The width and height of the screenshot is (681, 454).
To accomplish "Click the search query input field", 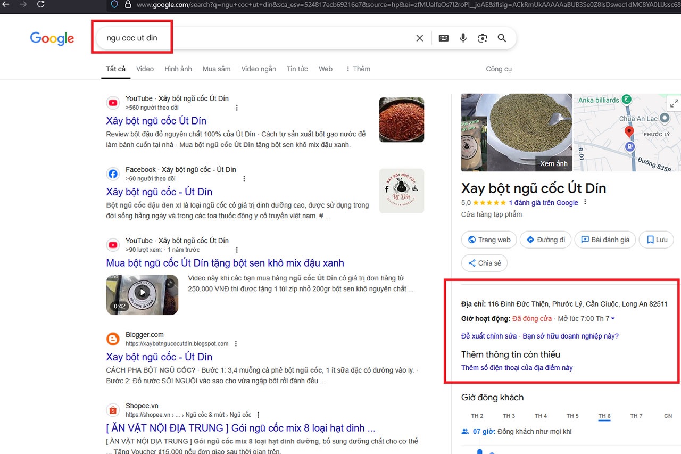I will click(x=255, y=38).
